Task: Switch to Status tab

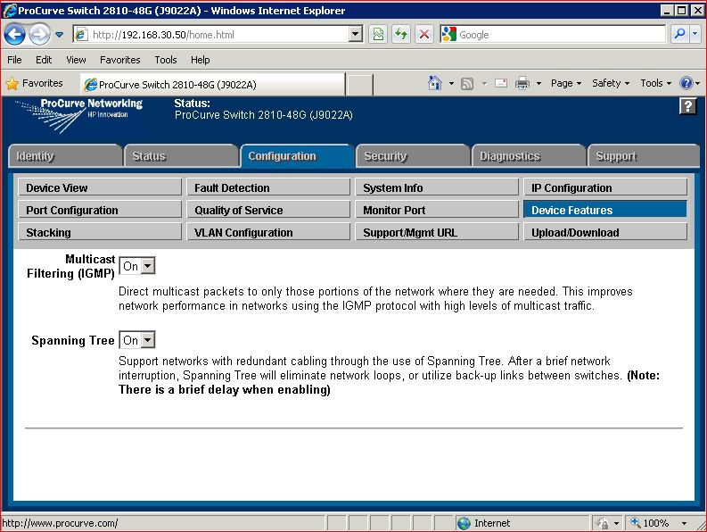Action: tap(181, 156)
